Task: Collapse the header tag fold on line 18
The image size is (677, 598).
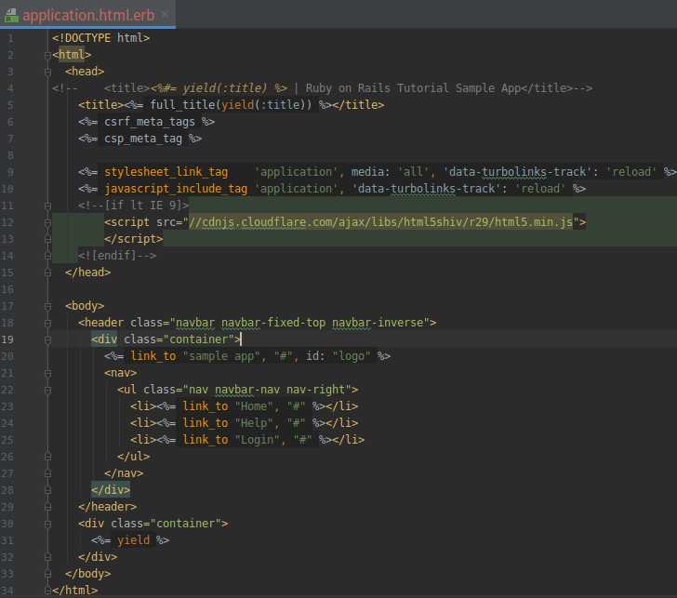Action: click(48, 324)
